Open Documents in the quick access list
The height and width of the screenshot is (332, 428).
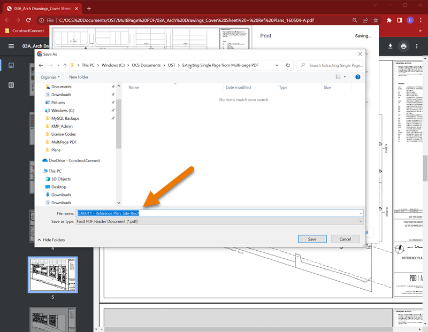pyautogui.click(x=61, y=87)
